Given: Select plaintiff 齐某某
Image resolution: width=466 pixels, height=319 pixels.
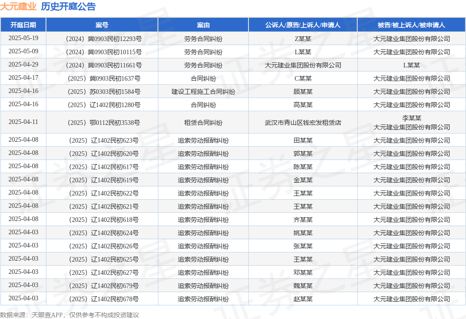Looking at the screenshot, I should click(303, 220).
